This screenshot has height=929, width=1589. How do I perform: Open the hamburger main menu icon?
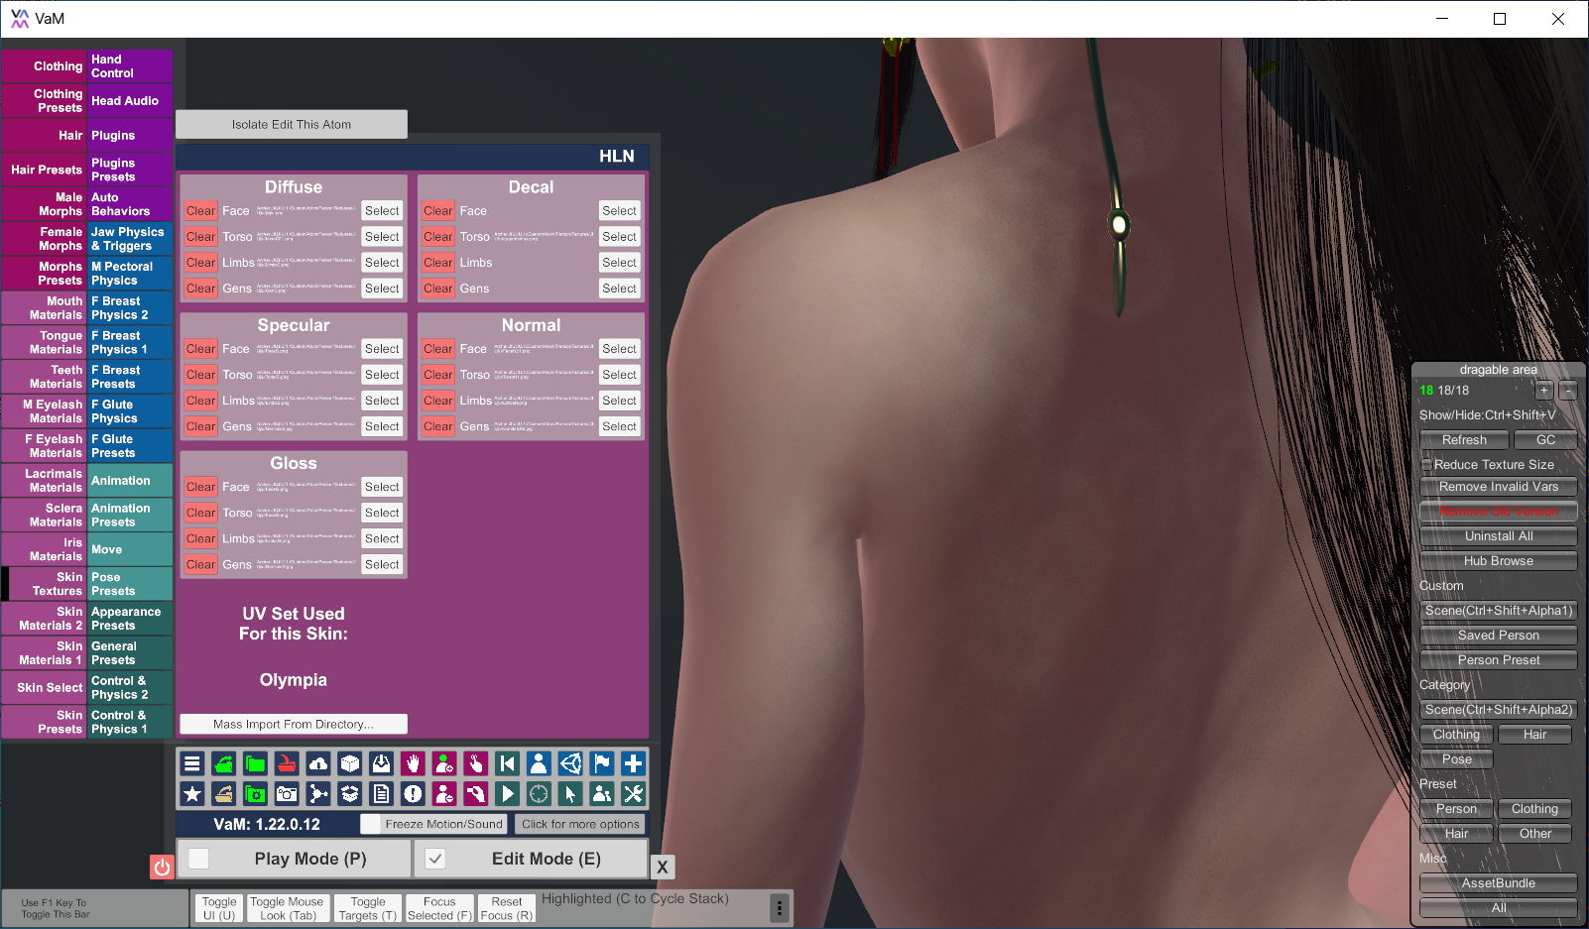pos(192,763)
